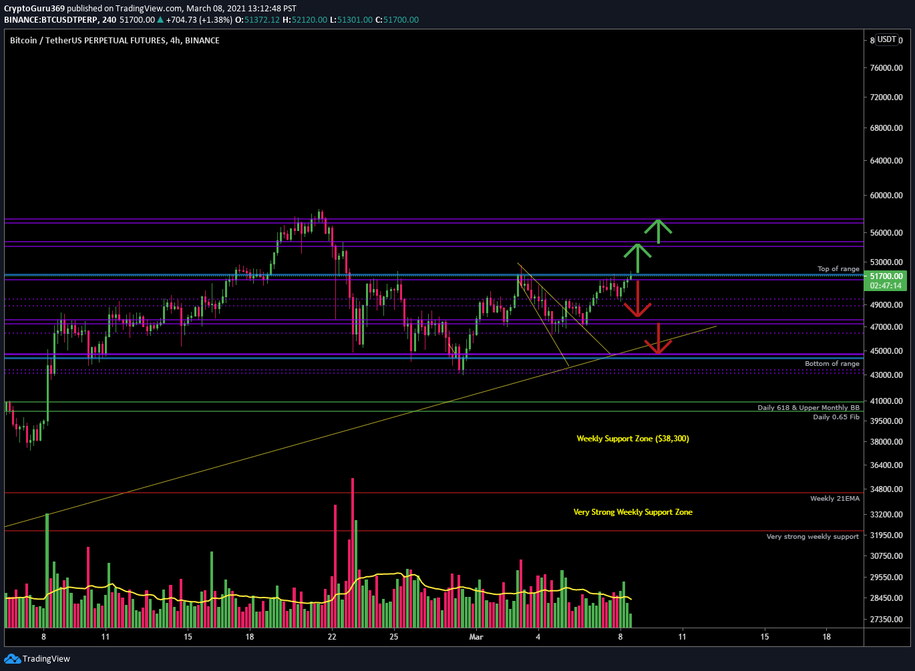The image size is (915, 671).
Task: Click 34800.00 on the price axis
Action: click(x=885, y=489)
